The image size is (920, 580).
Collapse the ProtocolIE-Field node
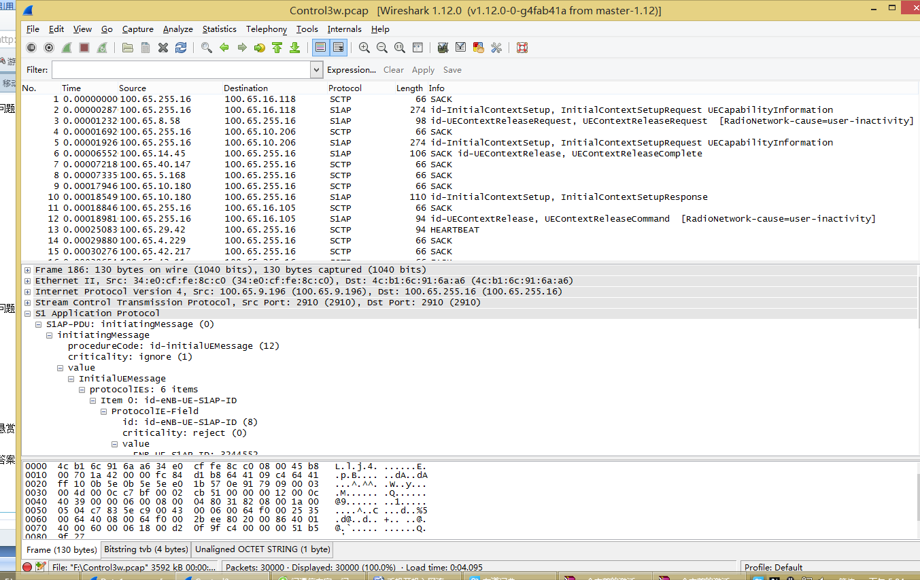[104, 411]
